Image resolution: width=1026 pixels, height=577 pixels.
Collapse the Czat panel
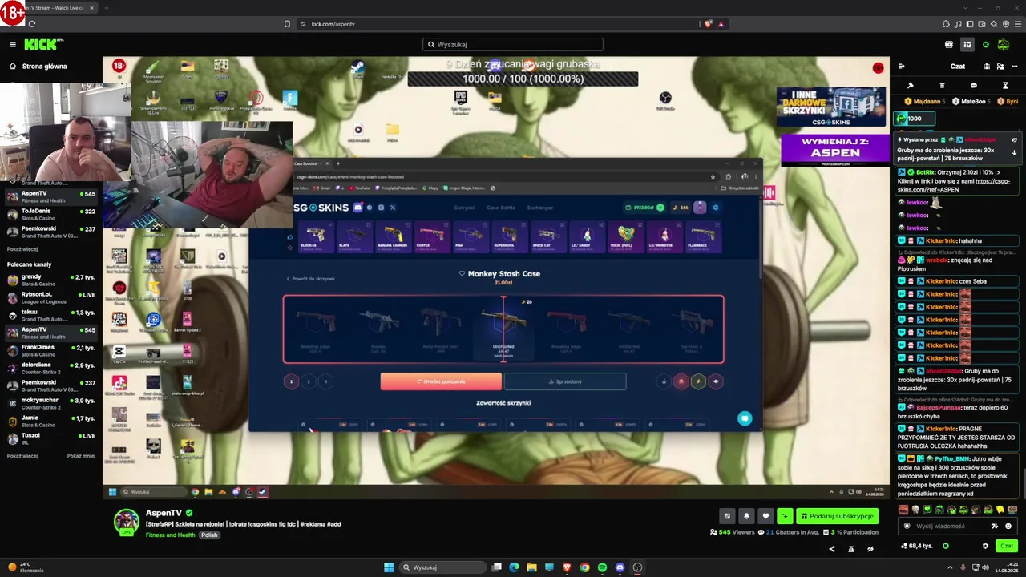tap(901, 67)
